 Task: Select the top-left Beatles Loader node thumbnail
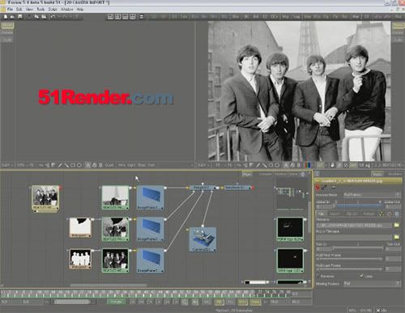coord(45,198)
